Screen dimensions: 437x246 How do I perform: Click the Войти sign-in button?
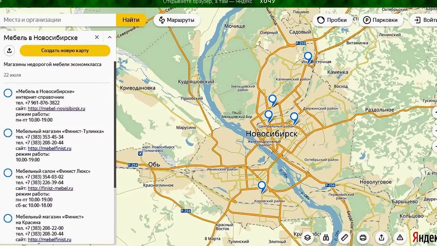click(x=423, y=20)
